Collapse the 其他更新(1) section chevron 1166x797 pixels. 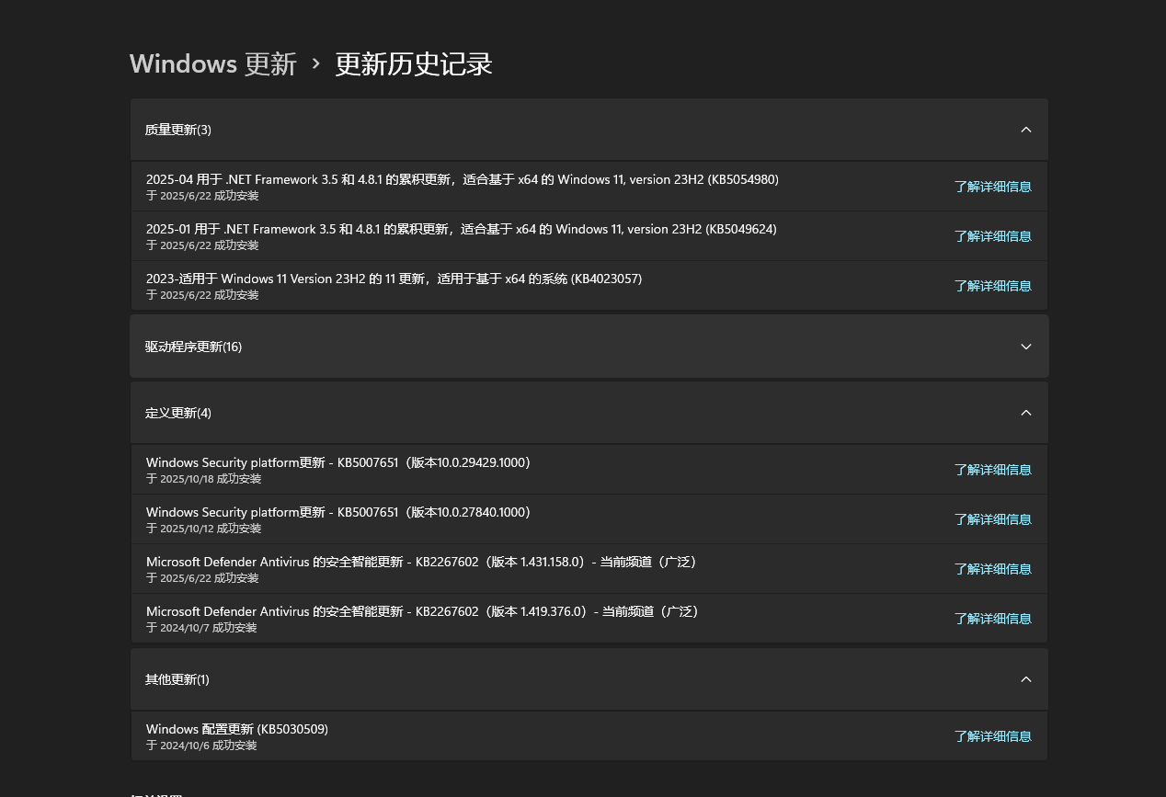click(x=1026, y=679)
